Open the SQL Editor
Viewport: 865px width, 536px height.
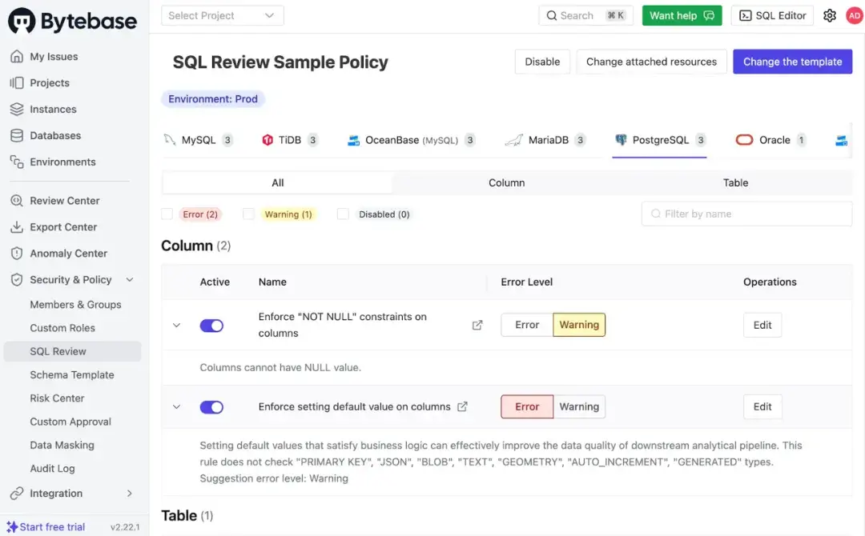[771, 15]
